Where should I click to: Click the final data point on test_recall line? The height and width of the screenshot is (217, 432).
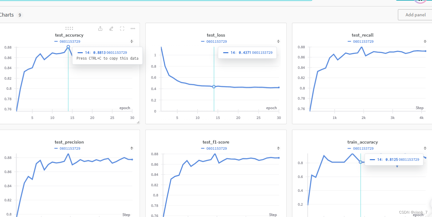[x=426, y=51]
